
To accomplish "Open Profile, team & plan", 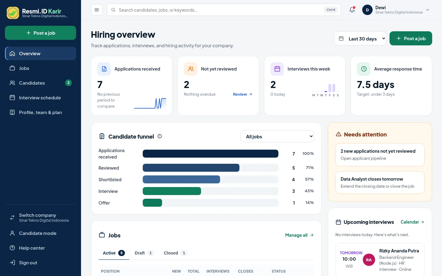I will 41,112.
